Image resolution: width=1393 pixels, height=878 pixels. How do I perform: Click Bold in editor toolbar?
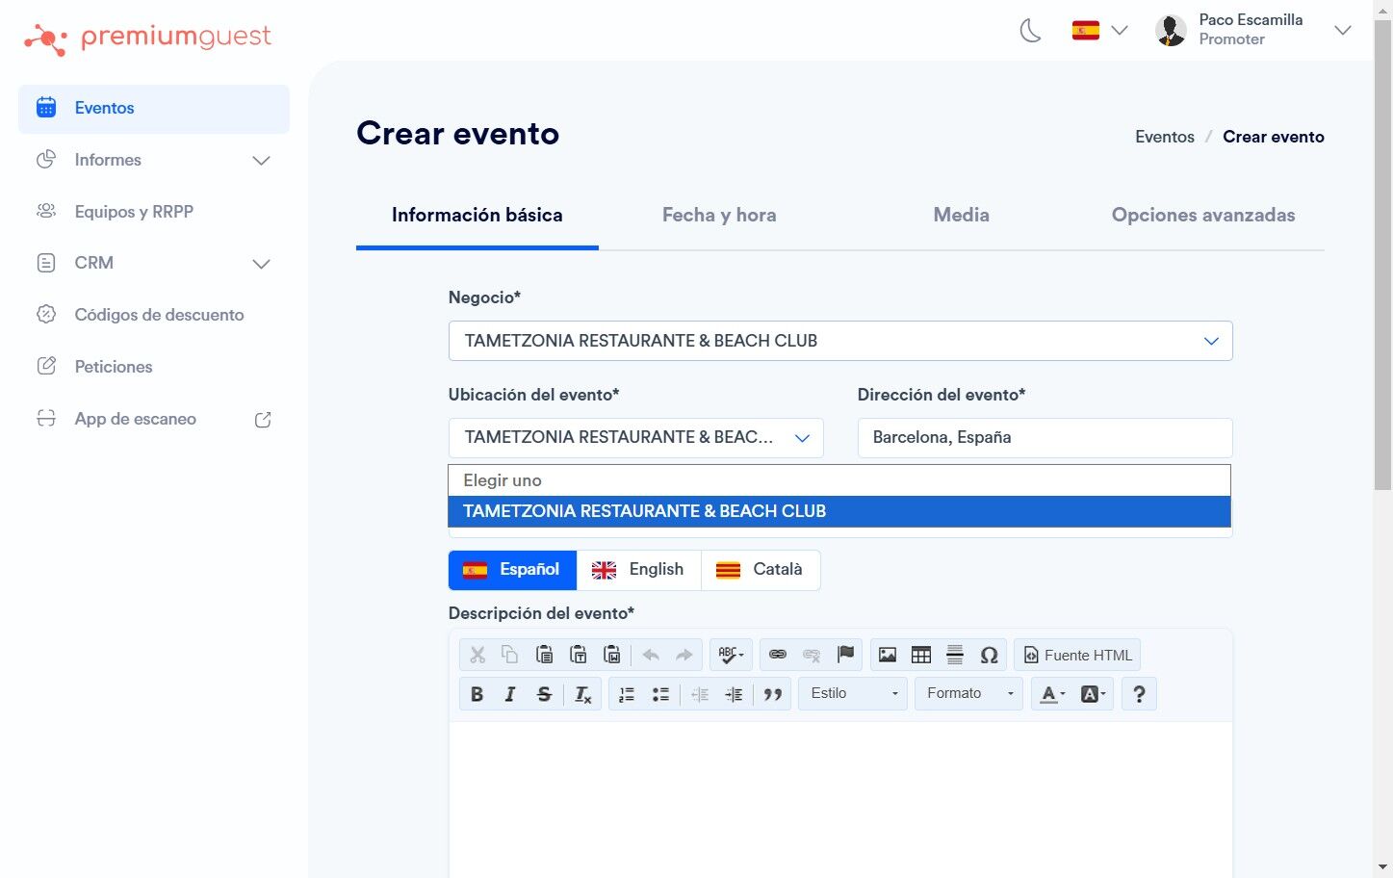tap(477, 694)
